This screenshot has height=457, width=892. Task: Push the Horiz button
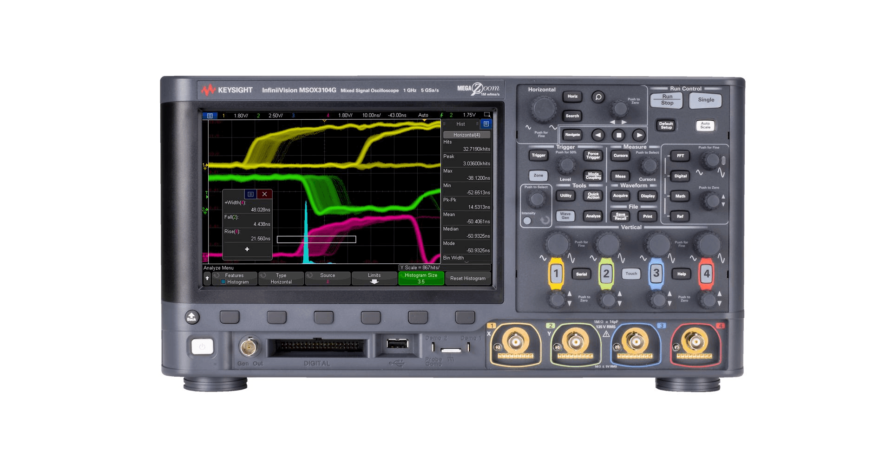[572, 97]
